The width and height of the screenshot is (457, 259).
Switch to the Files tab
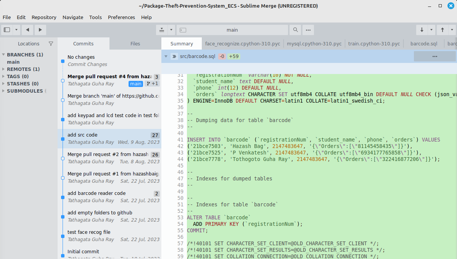pyautogui.click(x=134, y=43)
